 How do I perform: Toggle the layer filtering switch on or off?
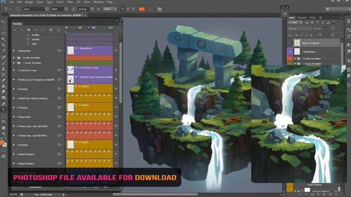pos(333,22)
